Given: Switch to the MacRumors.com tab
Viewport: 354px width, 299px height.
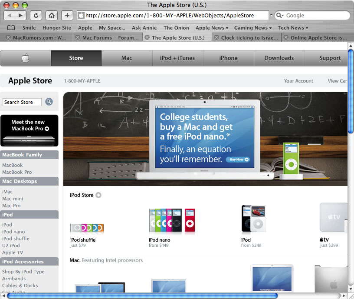Looking at the screenshot, I should coord(39,37).
